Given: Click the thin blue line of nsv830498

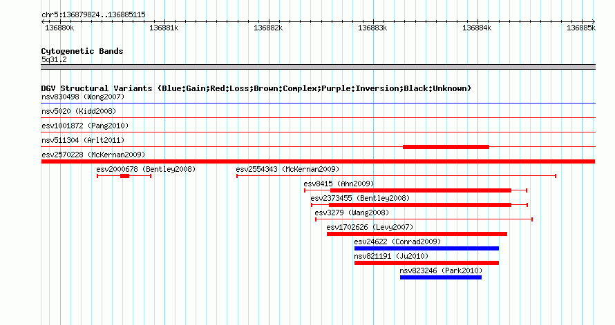Looking at the screenshot, I should click(x=318, y=104).
